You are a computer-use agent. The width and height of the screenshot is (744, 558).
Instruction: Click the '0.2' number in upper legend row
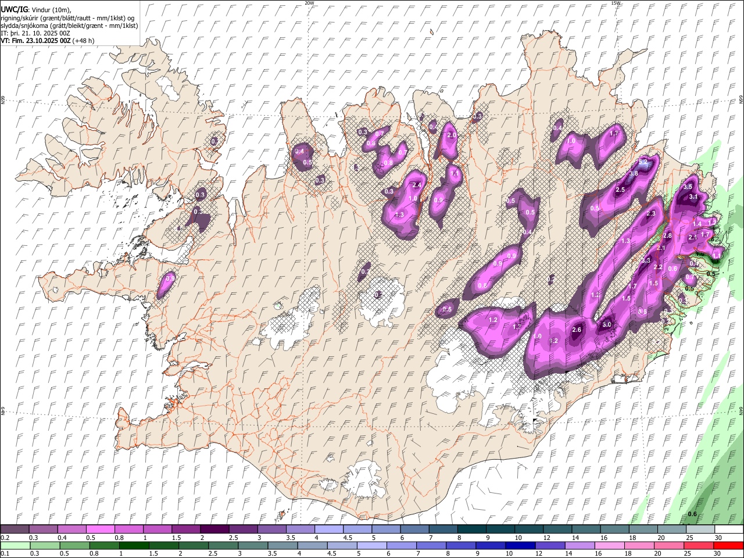coord(5,538)
